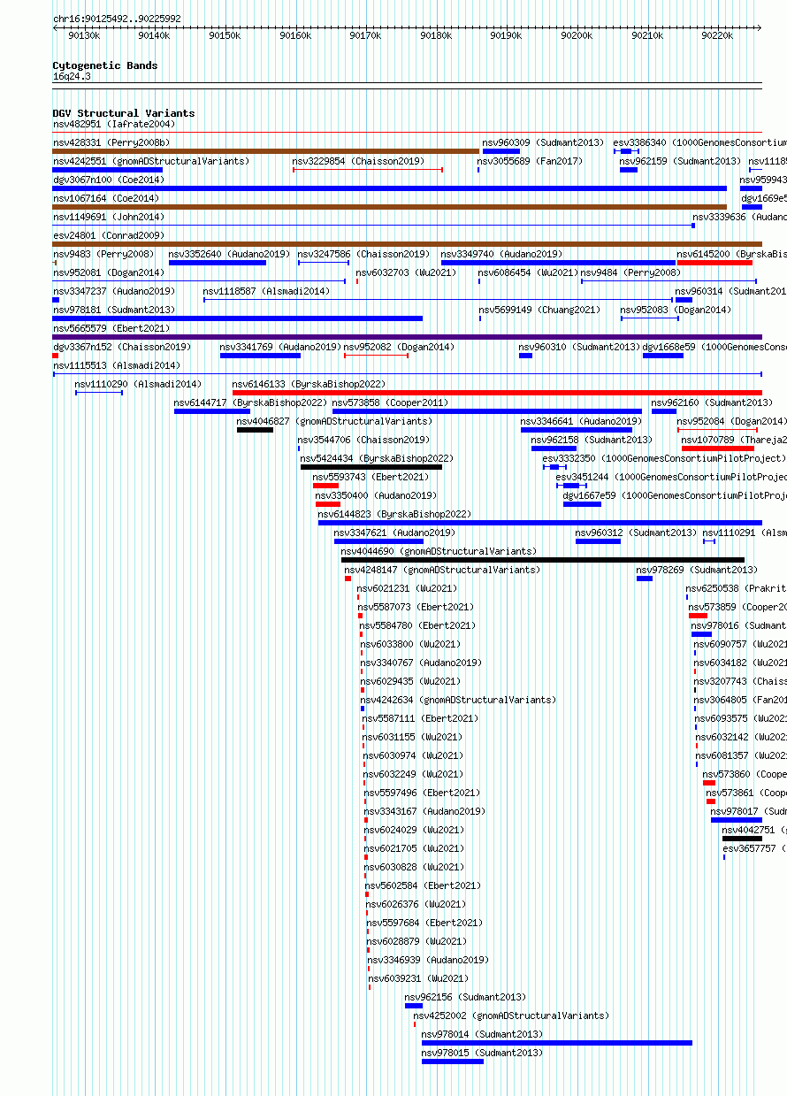
Task: Click the 16q24.3 cytogenetic band label
Action: tap(72, 76)
